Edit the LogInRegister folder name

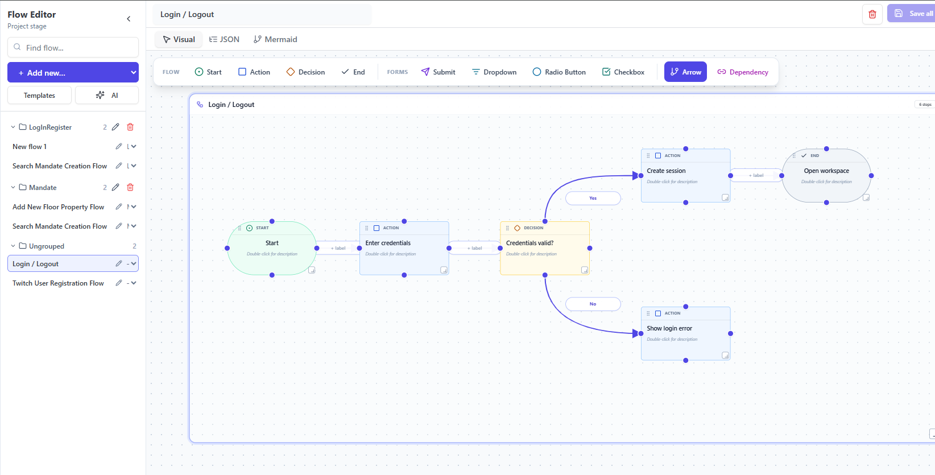(x=115, y=127)
